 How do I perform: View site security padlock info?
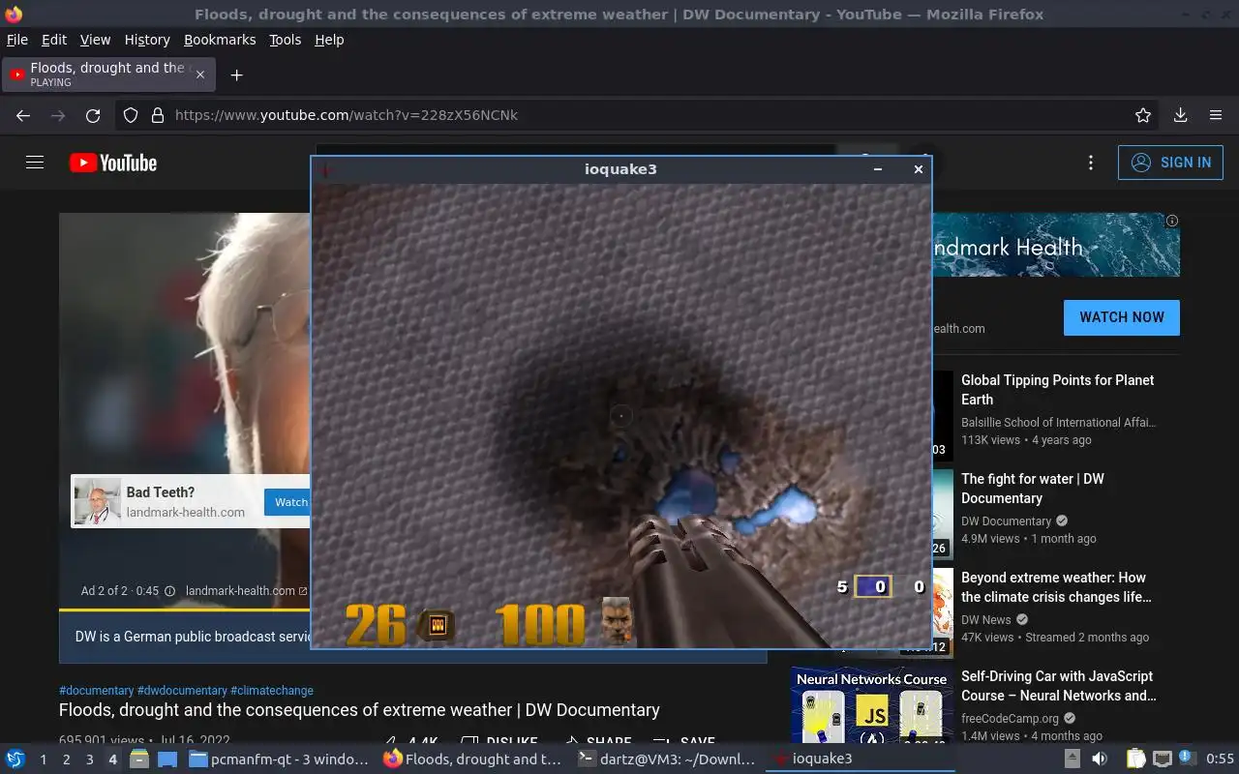click(x=158, y=115)
